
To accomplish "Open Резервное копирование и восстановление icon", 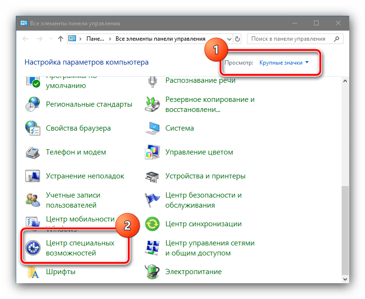I will [x=152, y=104].
